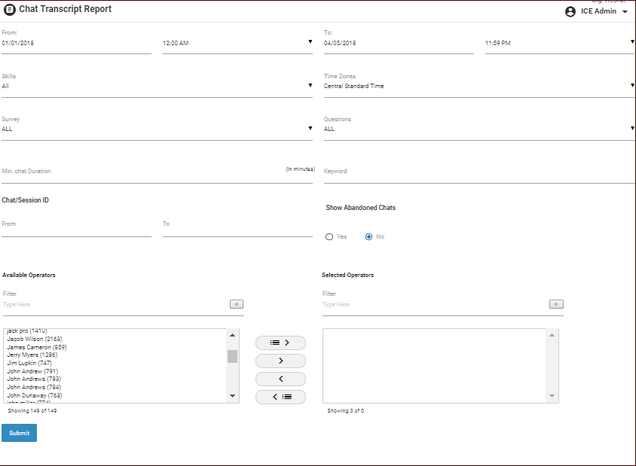The height and width of the screenshot is (466, 636).
Task: Move all operators to Selected list
Action: [280, 343]
